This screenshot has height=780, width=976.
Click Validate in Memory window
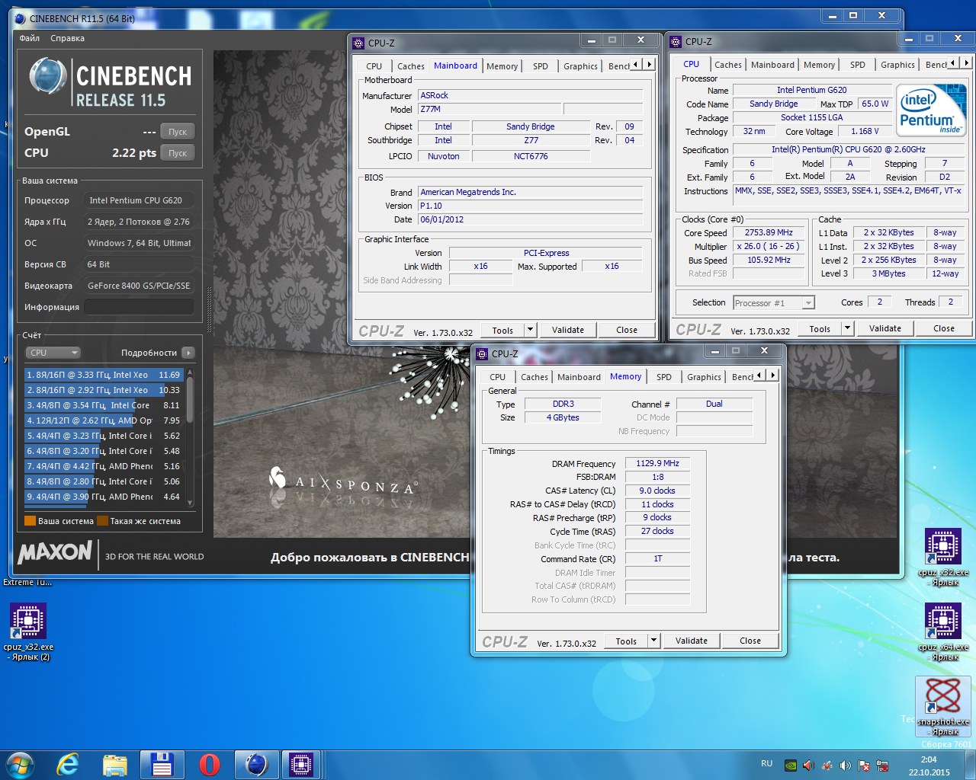point(692,641)
